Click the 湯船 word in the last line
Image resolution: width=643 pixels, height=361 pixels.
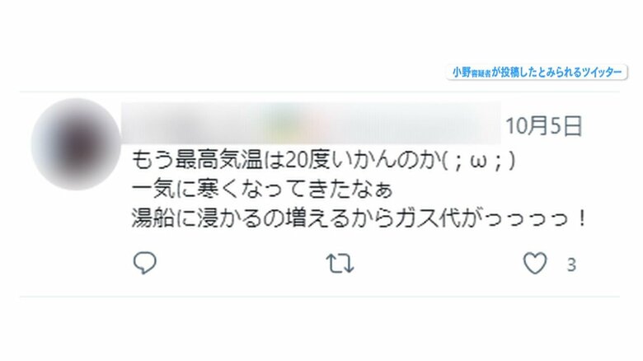[154, 218]
